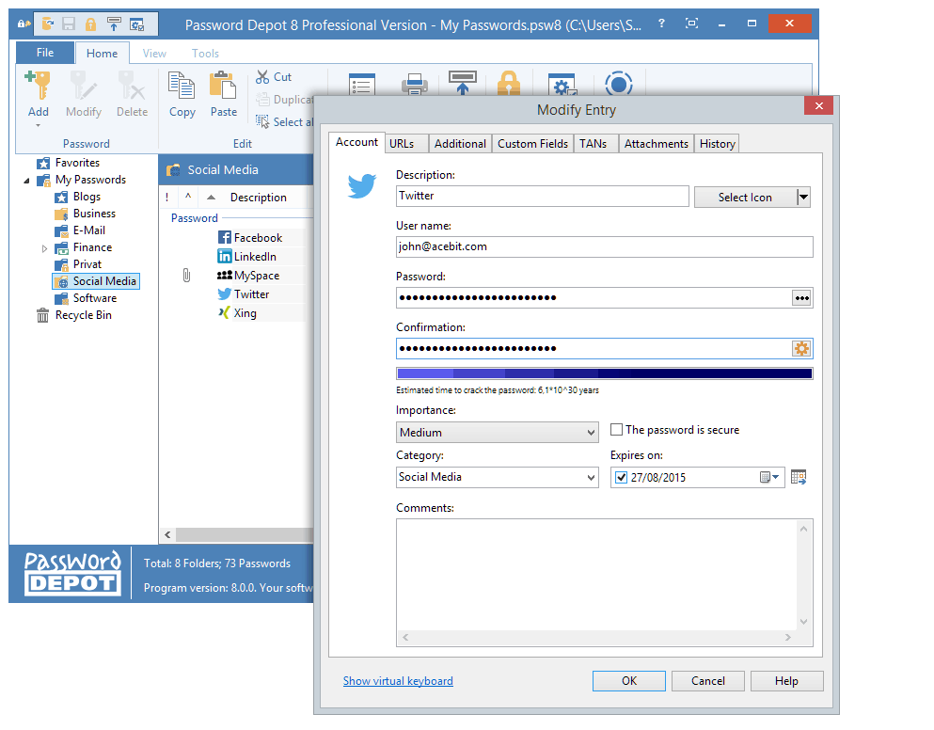Open the Select Icon dropdown arrow

pyautogui.click(x=803, y=197)
